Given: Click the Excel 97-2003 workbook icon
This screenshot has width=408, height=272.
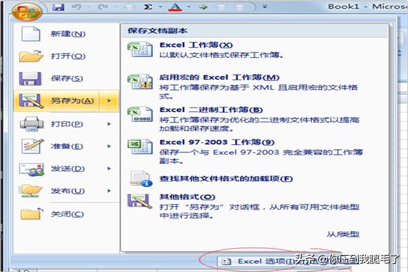Looking at the screenshot, I should pos(140,147).
